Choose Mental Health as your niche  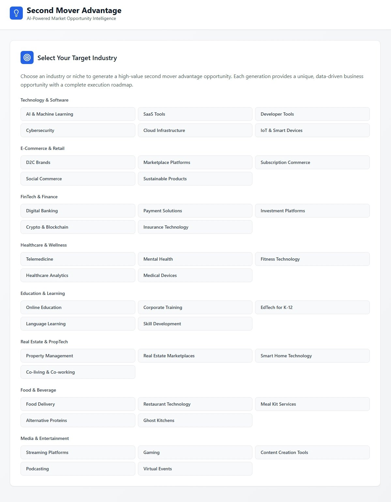(195, 259)
